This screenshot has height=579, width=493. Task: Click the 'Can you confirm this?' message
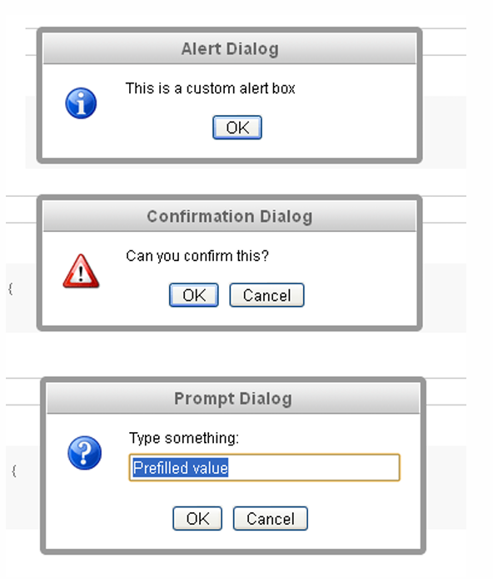(x=197, y=256)
